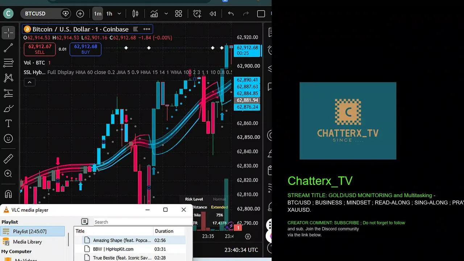The height and width of the screenshot is (261, 464).
Task: Click the 03:31 duration cell
Action: pos(160,249)
